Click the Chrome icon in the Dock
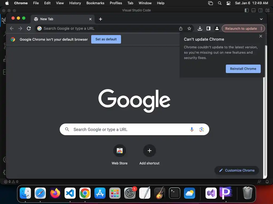Screen dimensions: 273x204 click(x=85, y=193)
